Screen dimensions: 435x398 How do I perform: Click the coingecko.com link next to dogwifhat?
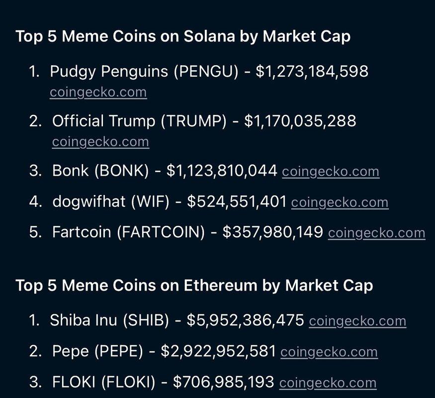tap(340, 202)
